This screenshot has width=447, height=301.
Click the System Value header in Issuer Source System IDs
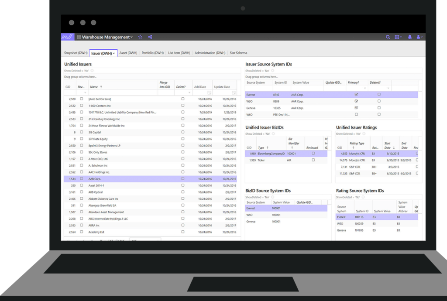click(301, 82)
